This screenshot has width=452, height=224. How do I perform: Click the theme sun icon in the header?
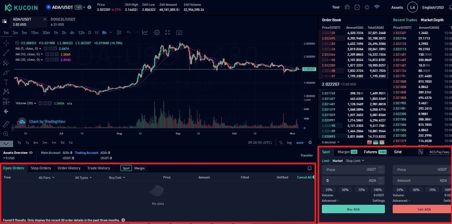tap(367, 7)
